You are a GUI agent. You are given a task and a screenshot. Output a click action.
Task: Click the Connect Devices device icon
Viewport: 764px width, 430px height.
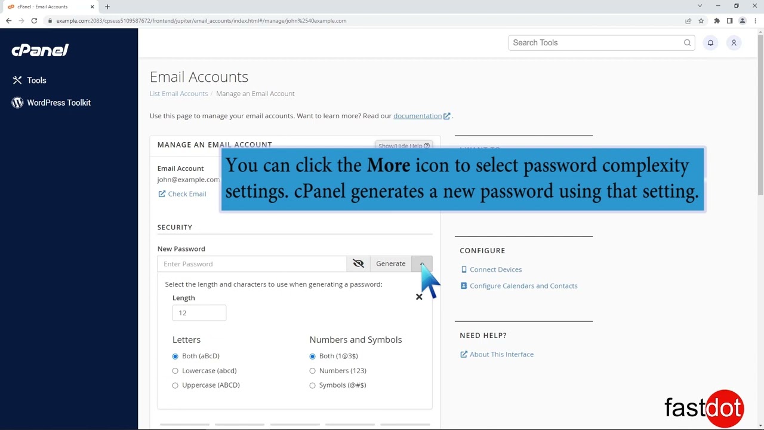coord(464,269)
